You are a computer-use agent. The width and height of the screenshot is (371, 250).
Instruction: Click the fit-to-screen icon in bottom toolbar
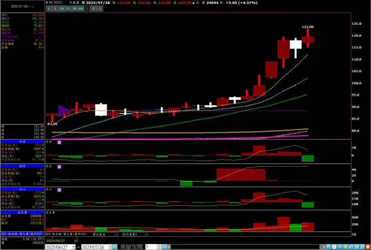pyautogui.click(x=356, y=246)
